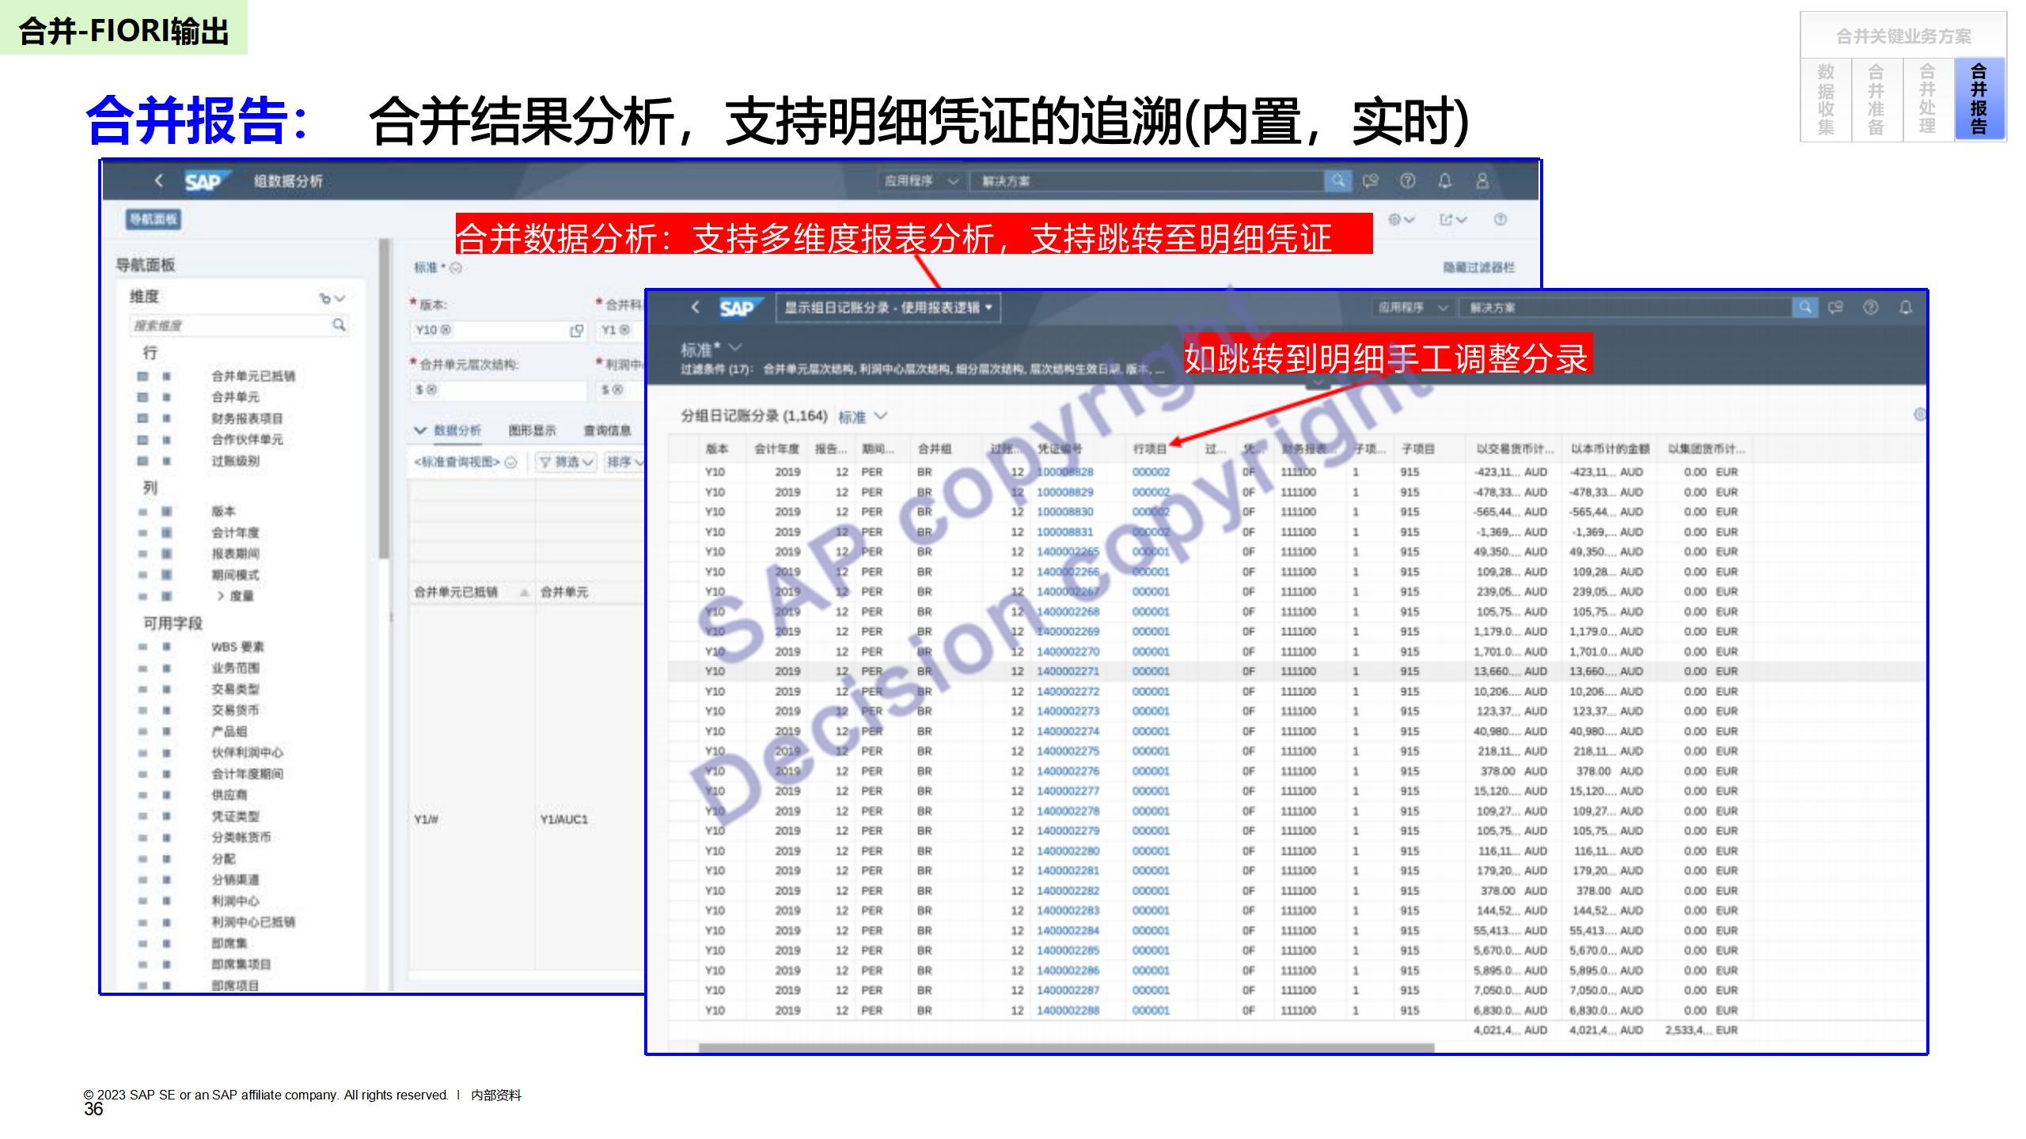Toggle row icon for 合并单元已抵销 dimension
2026x1139 pixels.
point(143,376)
